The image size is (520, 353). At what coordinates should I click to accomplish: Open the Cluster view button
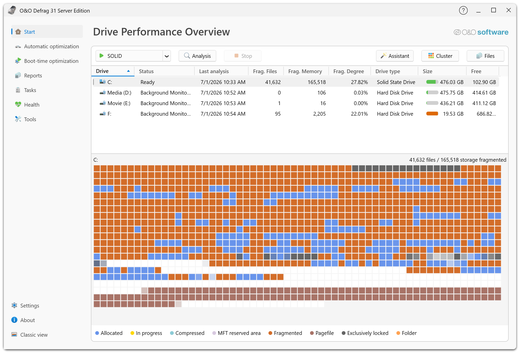click(440, 56)
